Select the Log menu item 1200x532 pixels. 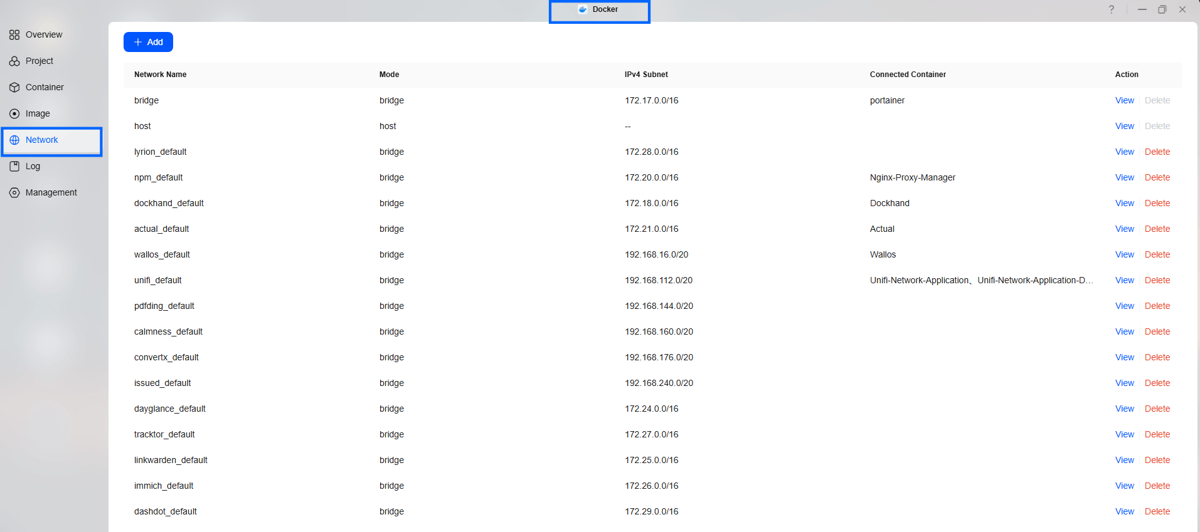click(33, 166)
